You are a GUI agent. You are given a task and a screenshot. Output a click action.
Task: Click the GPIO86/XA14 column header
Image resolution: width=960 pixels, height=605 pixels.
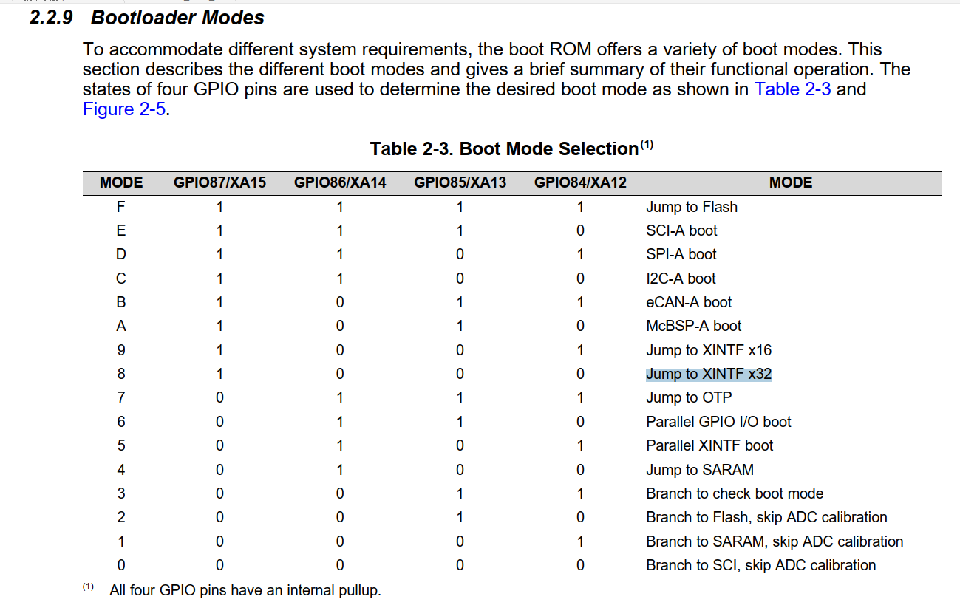[x=340, y=182]
